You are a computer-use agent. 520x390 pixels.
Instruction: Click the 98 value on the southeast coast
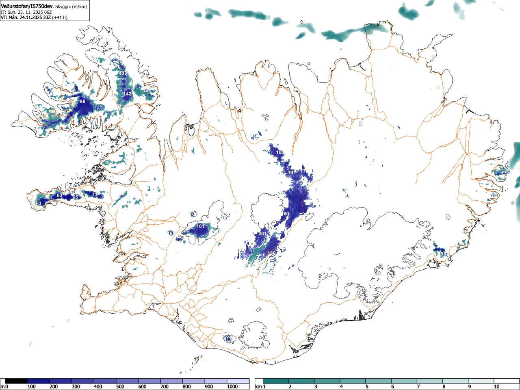coord(443,254)
